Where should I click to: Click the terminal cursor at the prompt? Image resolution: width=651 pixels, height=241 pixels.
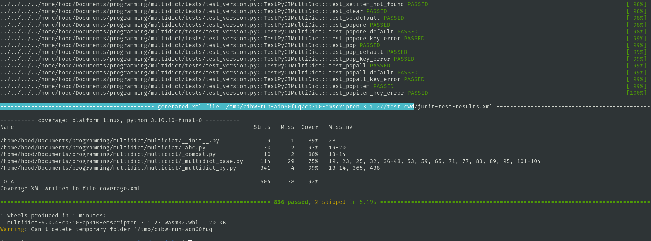[190, 240]
